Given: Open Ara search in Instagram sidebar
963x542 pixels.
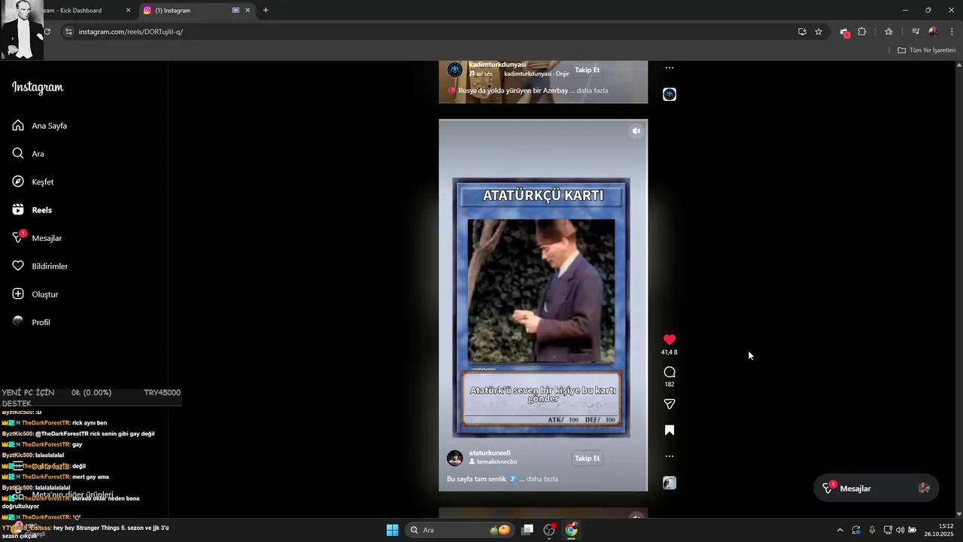Looking at the screenshot, I should pyautogui.click(x=29, y=154).
